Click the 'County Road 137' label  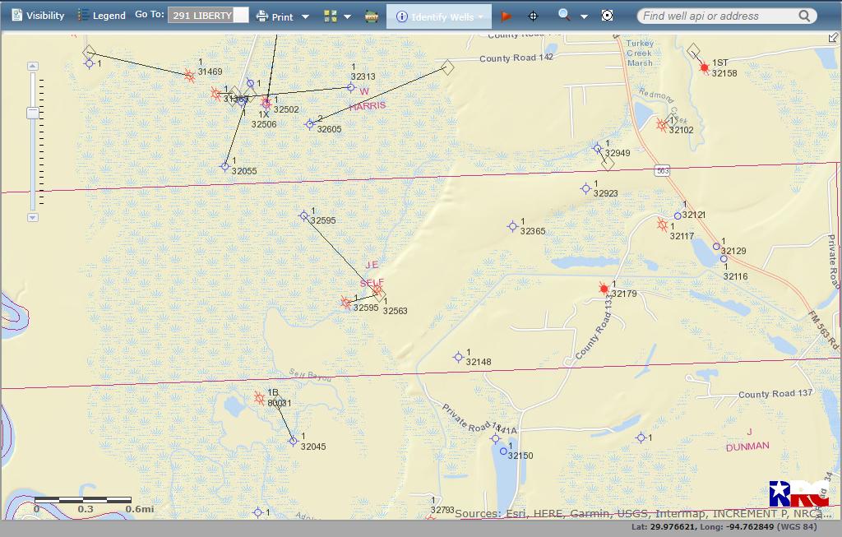point(775,394)
